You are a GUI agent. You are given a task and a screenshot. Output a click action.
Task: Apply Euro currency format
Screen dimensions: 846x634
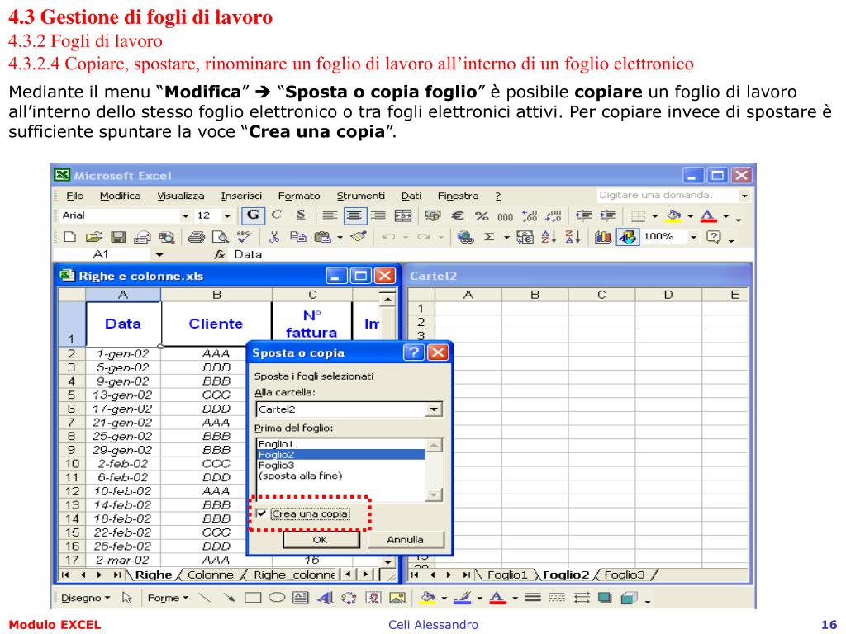pos(458,216)
